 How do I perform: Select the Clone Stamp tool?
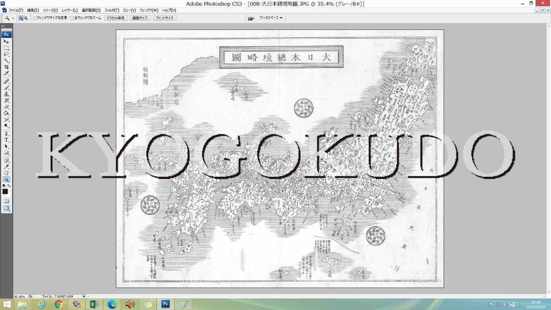pos(6,94)
